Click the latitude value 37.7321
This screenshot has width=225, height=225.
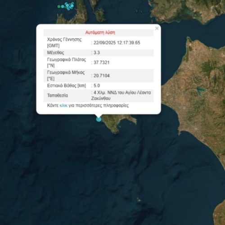(x=102, y=63)
